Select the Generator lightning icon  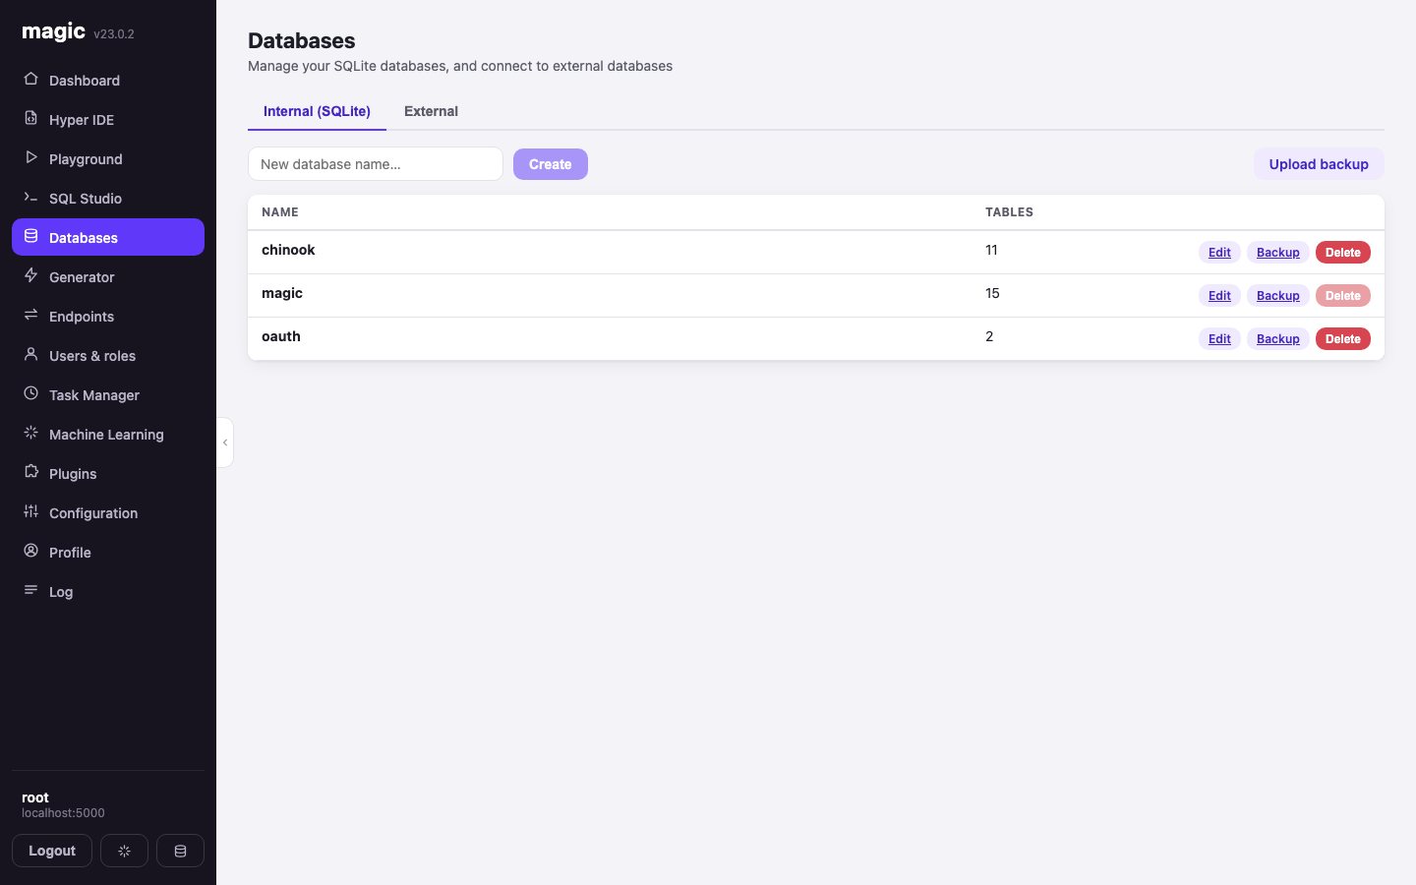tap(30, 275)
